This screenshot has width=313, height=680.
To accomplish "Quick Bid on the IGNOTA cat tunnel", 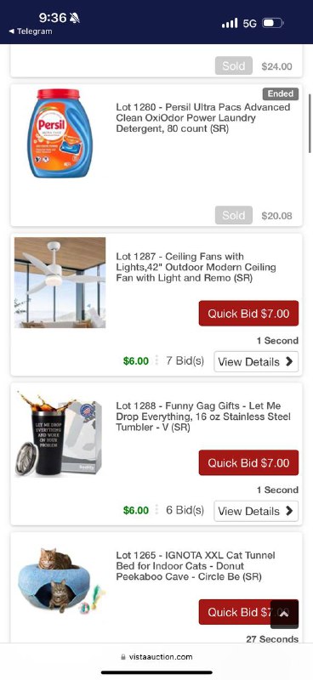I will tap(235, 612).
